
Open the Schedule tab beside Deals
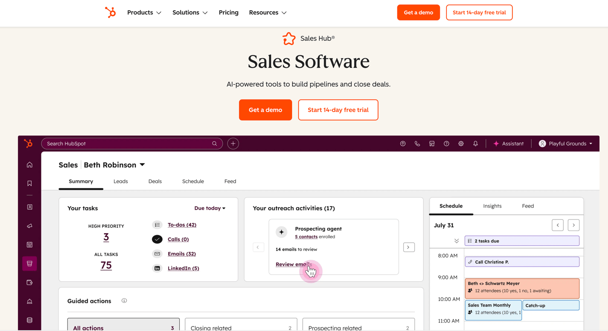point(193,181)
